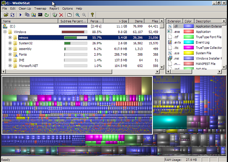Image resolution: width=228 pixels, height=162 pixels.
Task: Select the System32 row
Action: (x=80, y=43)
